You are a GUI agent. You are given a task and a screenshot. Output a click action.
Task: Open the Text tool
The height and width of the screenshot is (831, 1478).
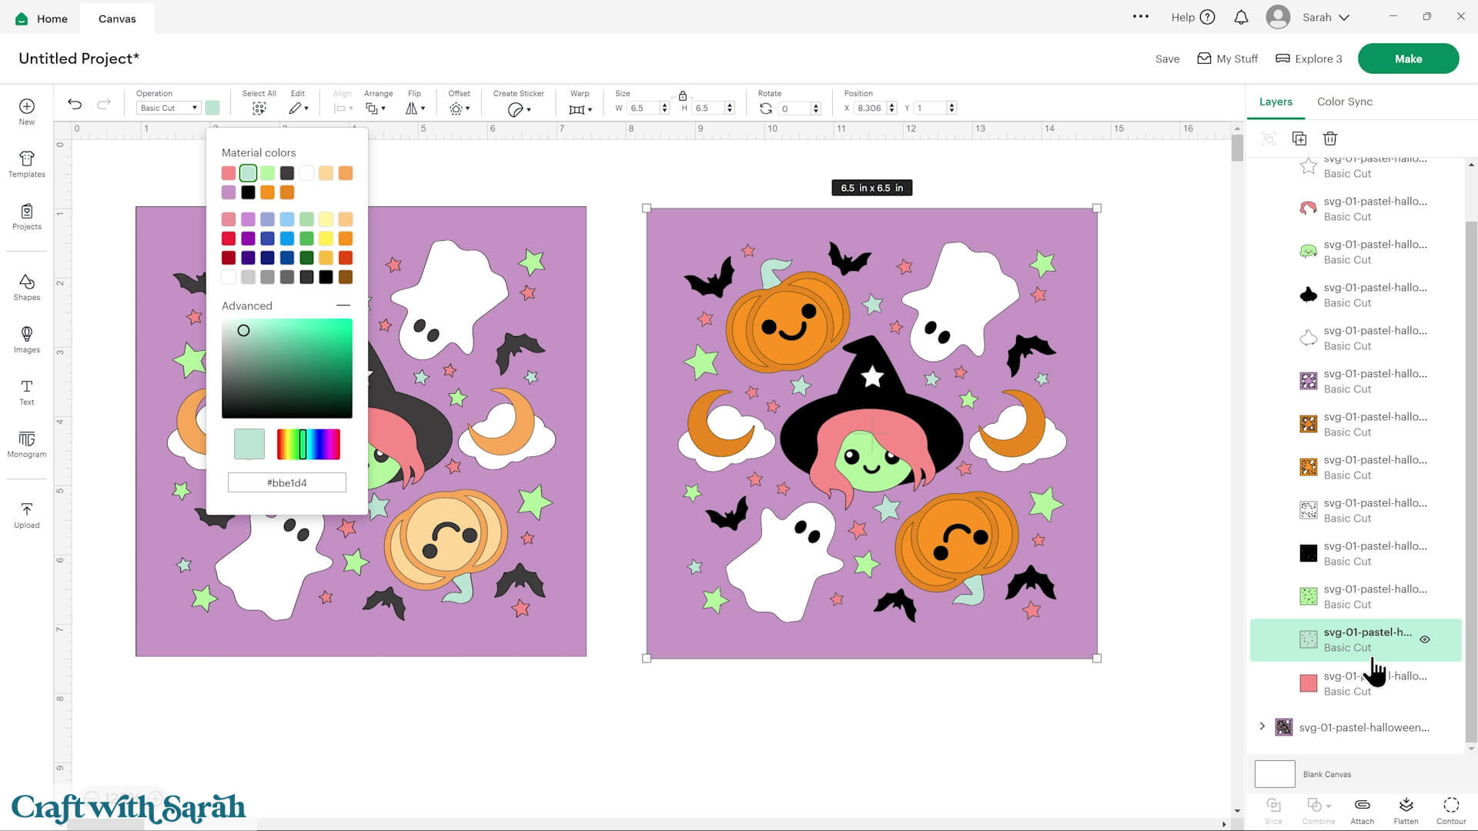coord(26,392)
